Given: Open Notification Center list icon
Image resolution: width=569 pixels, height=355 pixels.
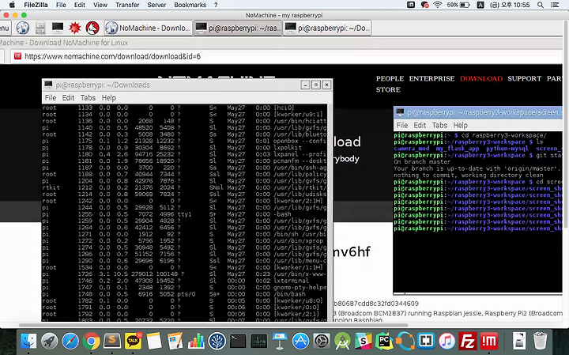Looking at the screenshot, I should (555, 5).
